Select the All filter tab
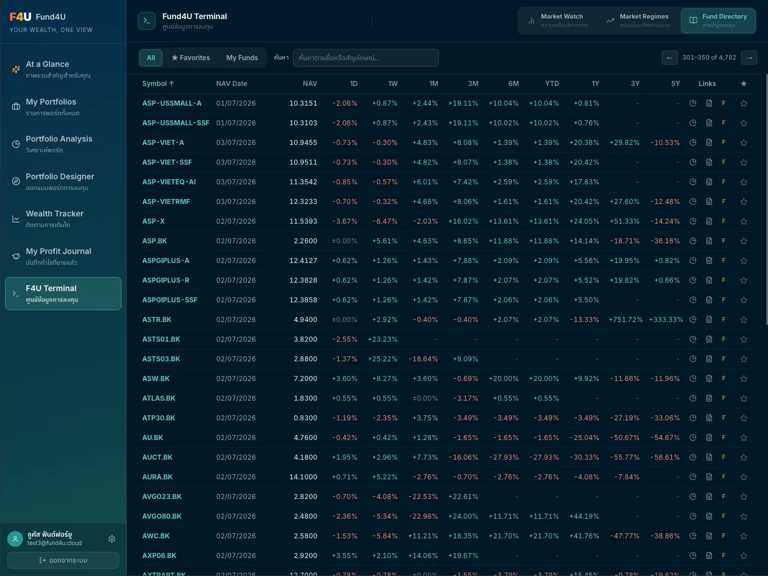 [151, 58]
